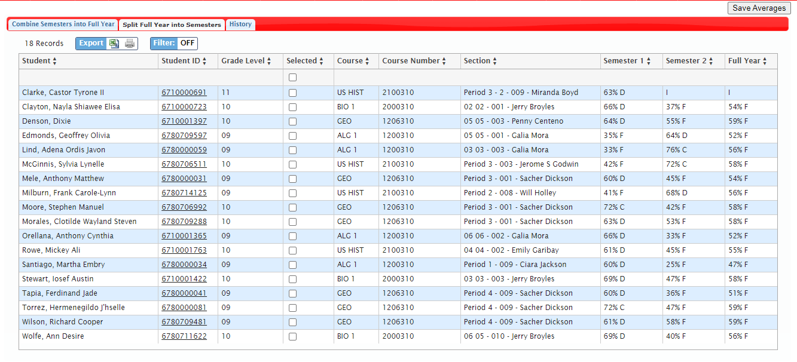Sort by Semester 1 column arrows
This screenshot has width=797, height=362.
click(649, 62)
